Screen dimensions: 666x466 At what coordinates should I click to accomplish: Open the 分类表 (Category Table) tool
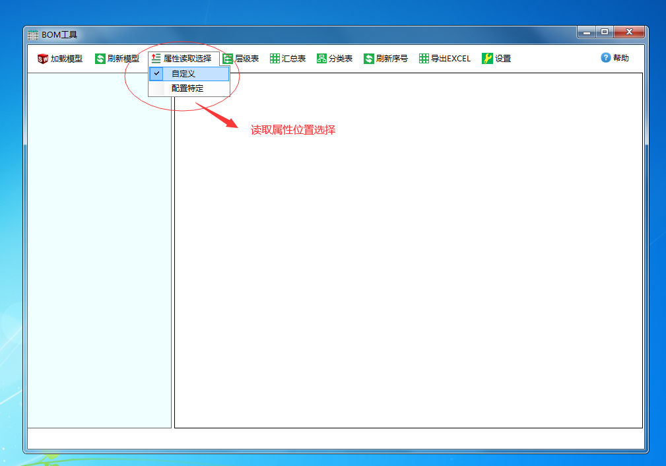click(335, 58)
